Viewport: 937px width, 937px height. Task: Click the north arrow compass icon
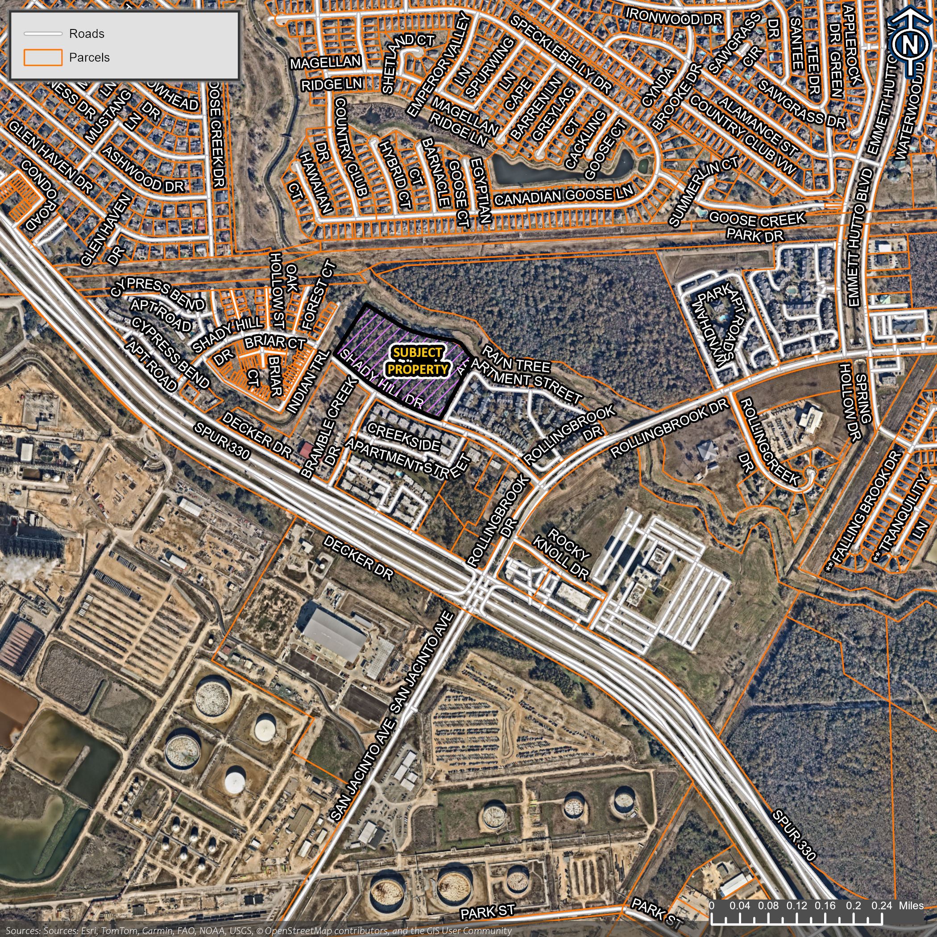pyautogui.click(x=911, y=44)
